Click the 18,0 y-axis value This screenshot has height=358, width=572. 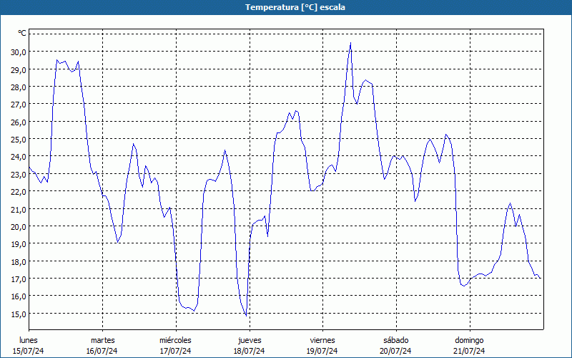point(19,261)
